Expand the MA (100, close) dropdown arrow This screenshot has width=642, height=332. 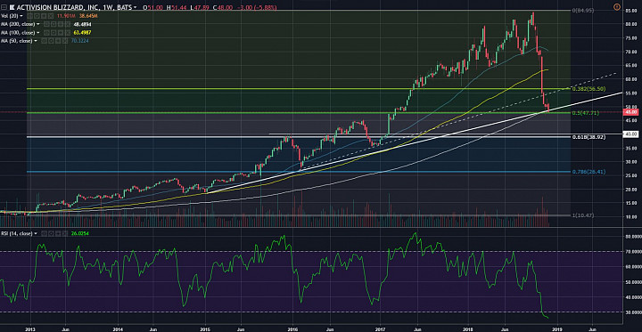pos(37,33)
